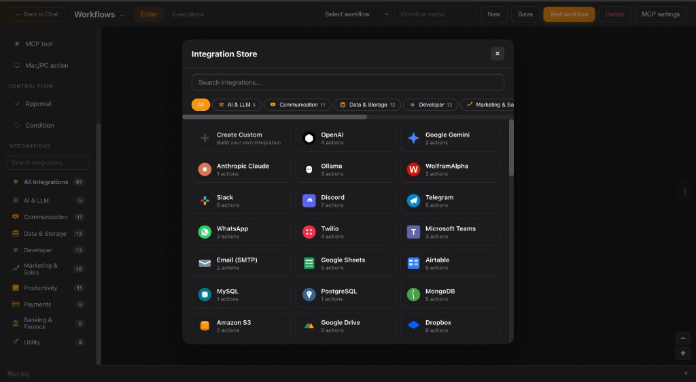Image resolution: width=696 pixels, height=382 pixels.
Task: Select AI & LLM in sidebar
Action: [x=48, y=201]
